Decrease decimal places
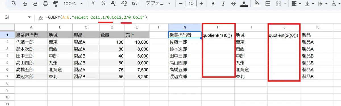The image size is (341, 106). tap(113, 4)
